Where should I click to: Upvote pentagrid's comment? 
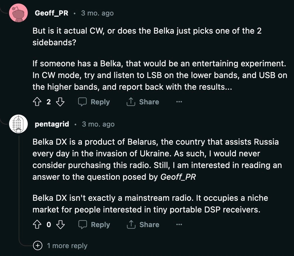pos(37,225)
